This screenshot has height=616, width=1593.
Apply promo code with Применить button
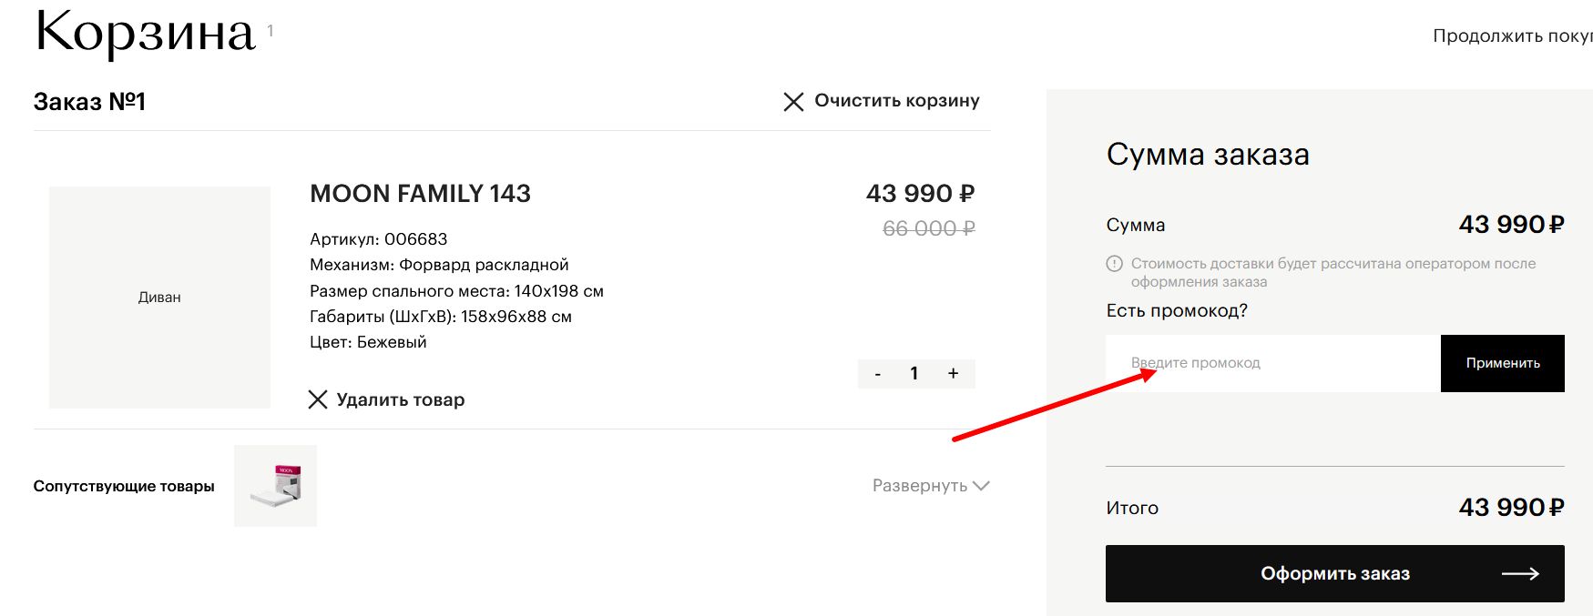click(1503, 363)
